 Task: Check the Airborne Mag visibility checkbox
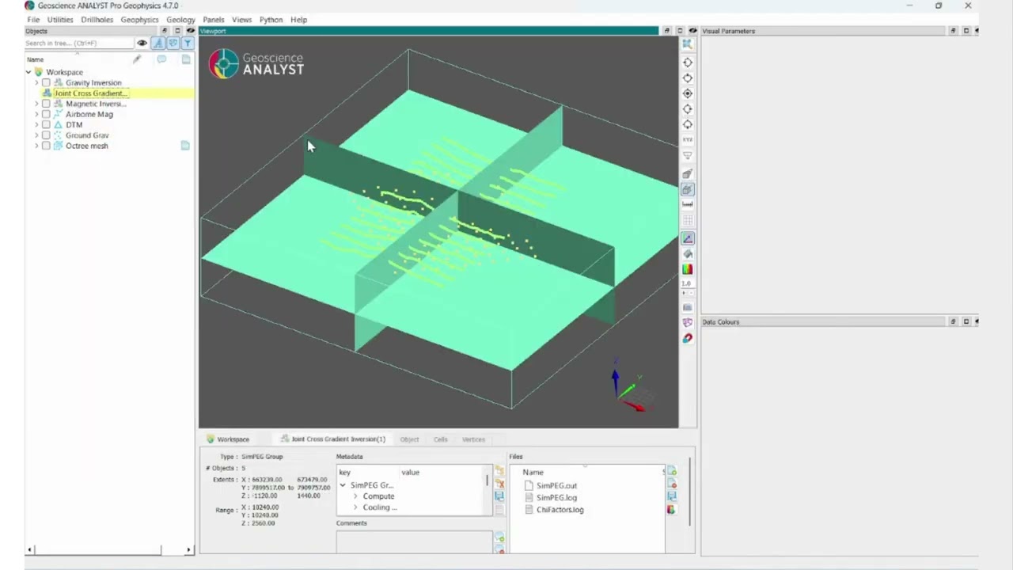pos(46,114)
